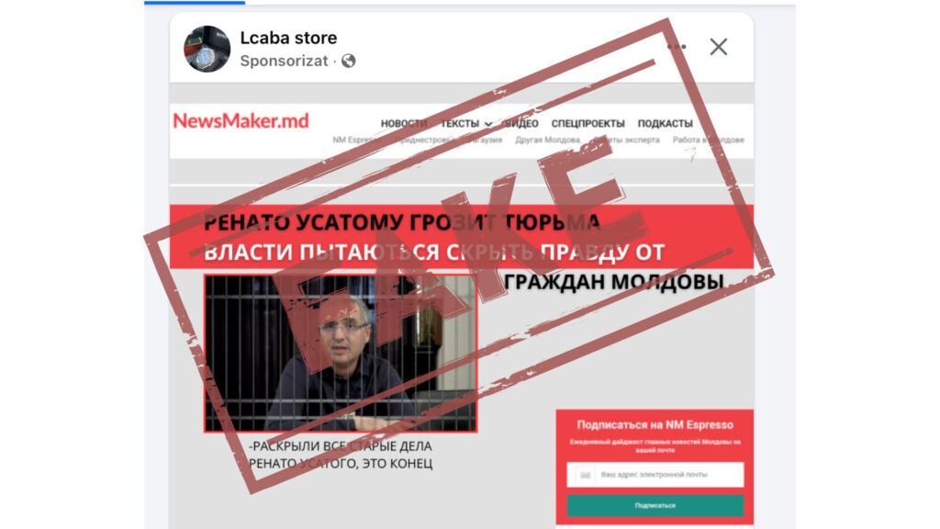This screenshot has width=940, height=529.
Task: Click the Работа в Молдове link
Action: coord(708,140)
